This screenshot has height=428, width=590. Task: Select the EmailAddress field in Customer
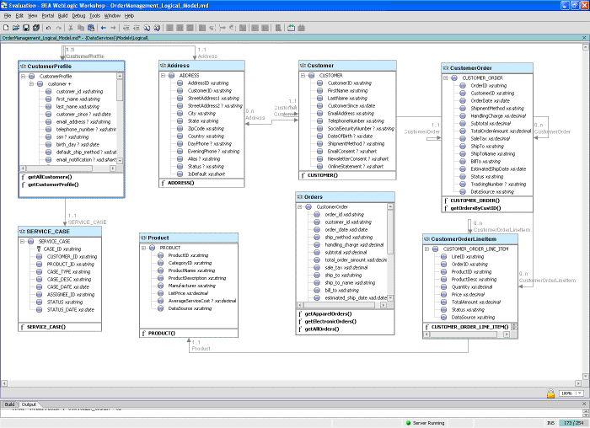pos(351,113)
